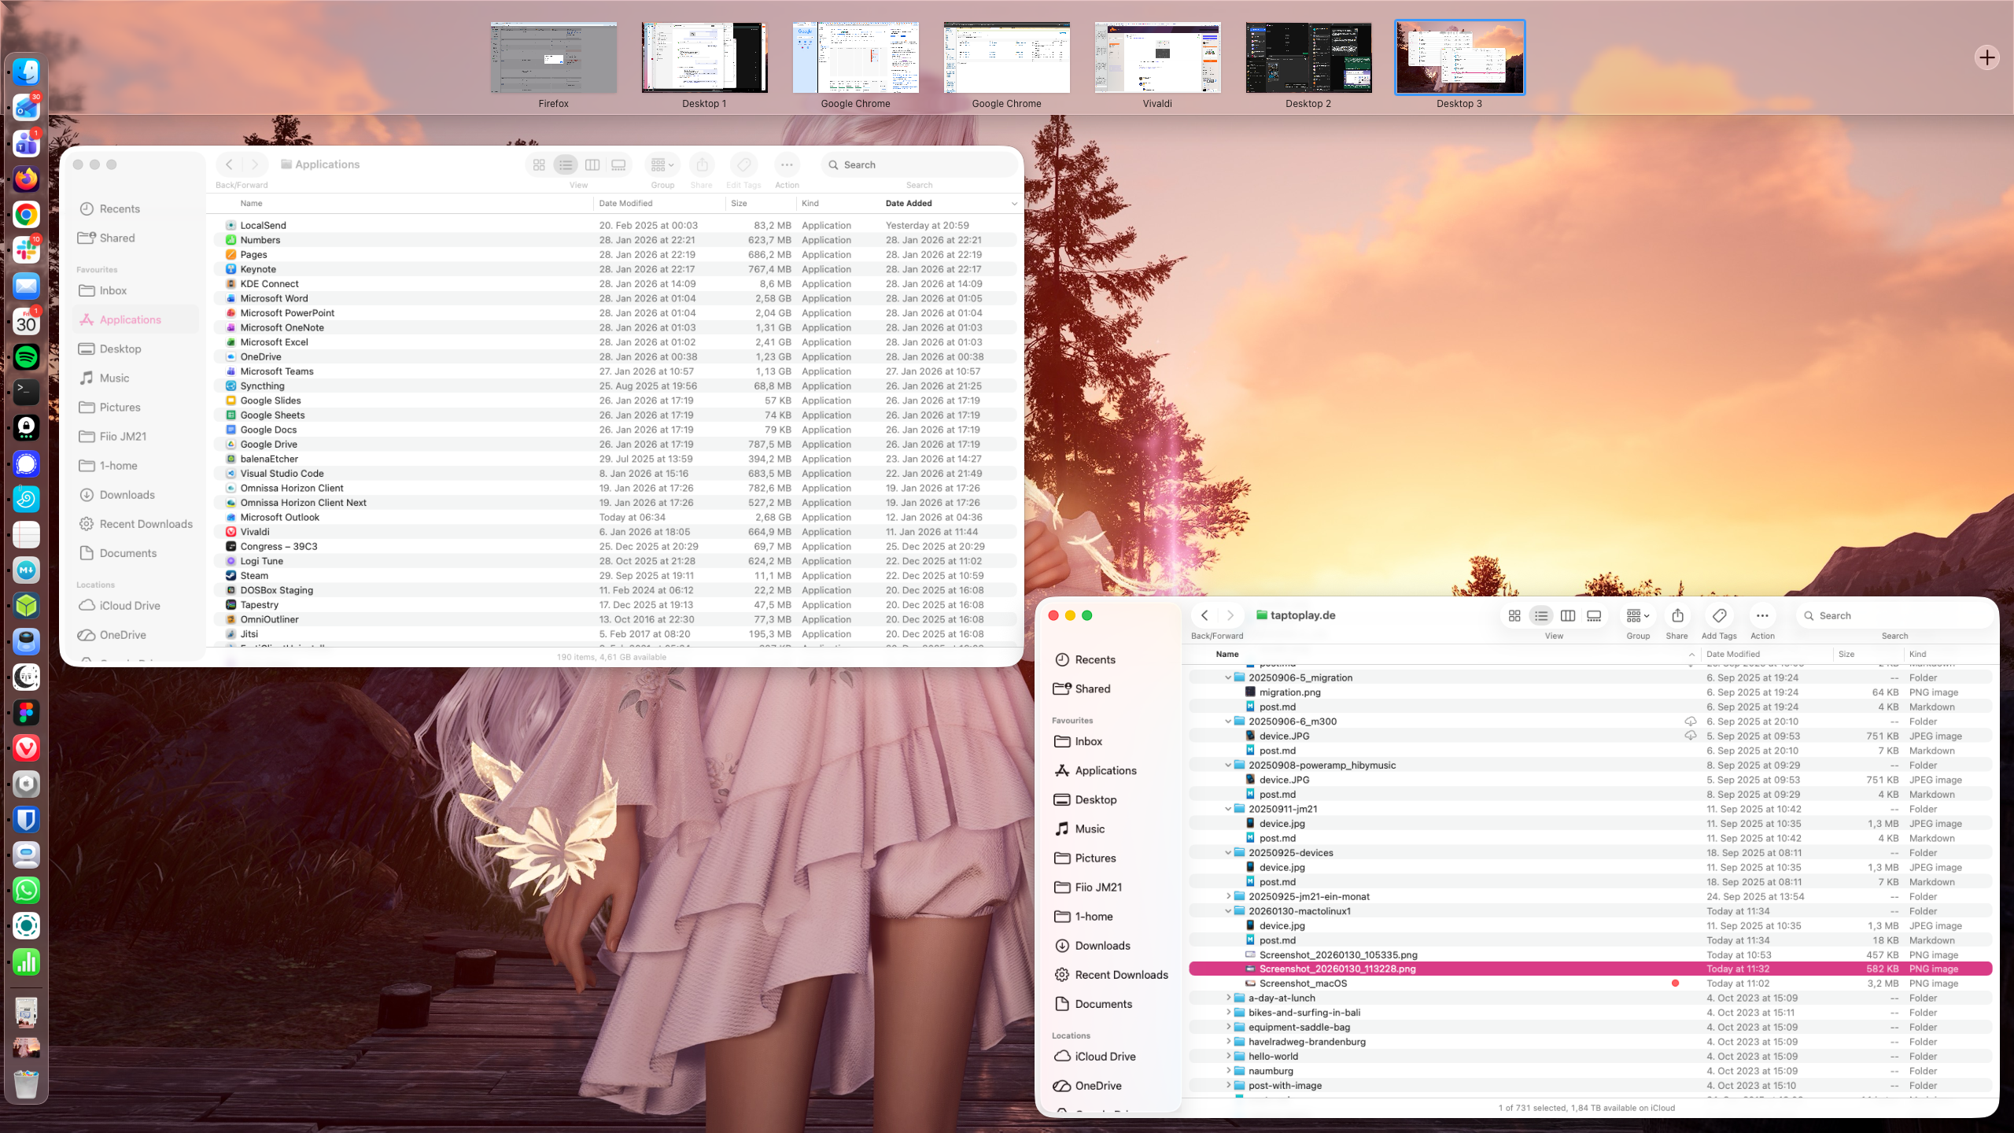Screen dimensions: 2014x1133
Task: Open Slack from the Dock
Action: [27, 250]
